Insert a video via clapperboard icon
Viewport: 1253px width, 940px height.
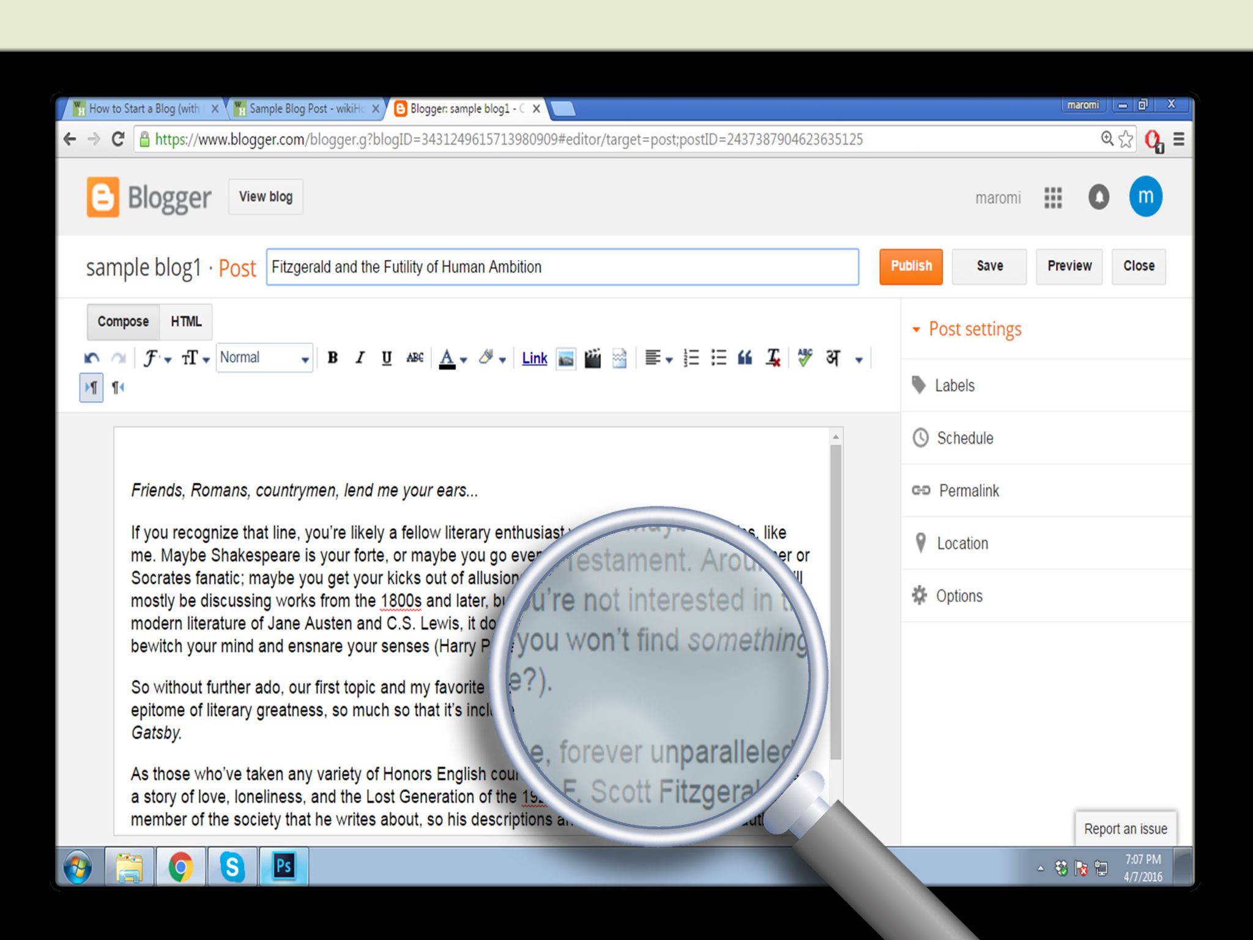[x=592, y=359]
